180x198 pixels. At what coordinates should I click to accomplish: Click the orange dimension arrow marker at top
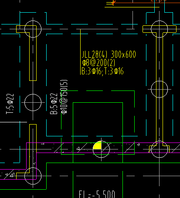point(113,3)
